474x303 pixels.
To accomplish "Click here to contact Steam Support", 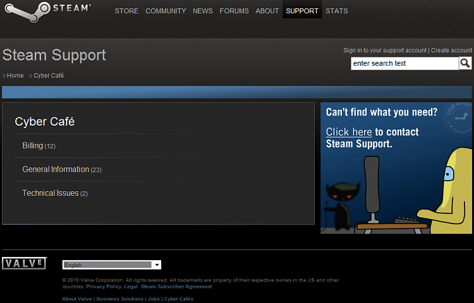I will (x=349, y=132).
